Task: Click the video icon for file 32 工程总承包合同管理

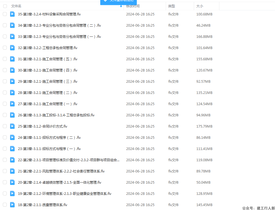Action: pyautogui.click(x=12, y=48)
